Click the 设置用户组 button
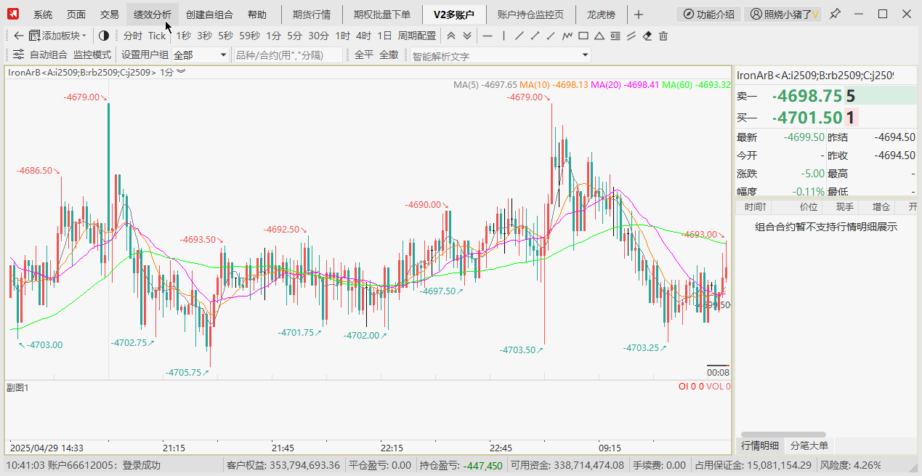 click(x=145, y=55)
